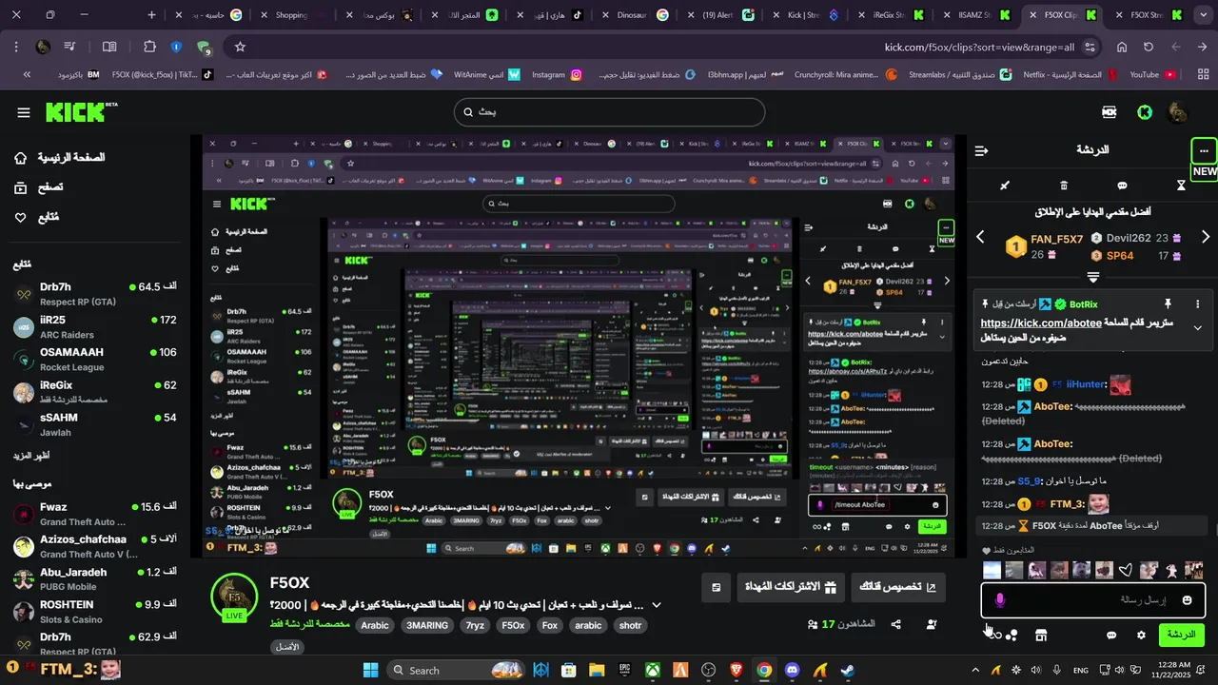Open pinned message three-dot options
Screen dimensions: 1218x685
1197,303
